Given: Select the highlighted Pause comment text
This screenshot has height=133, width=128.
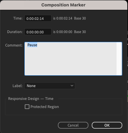Looking at the screenshot, I should 32,45.
